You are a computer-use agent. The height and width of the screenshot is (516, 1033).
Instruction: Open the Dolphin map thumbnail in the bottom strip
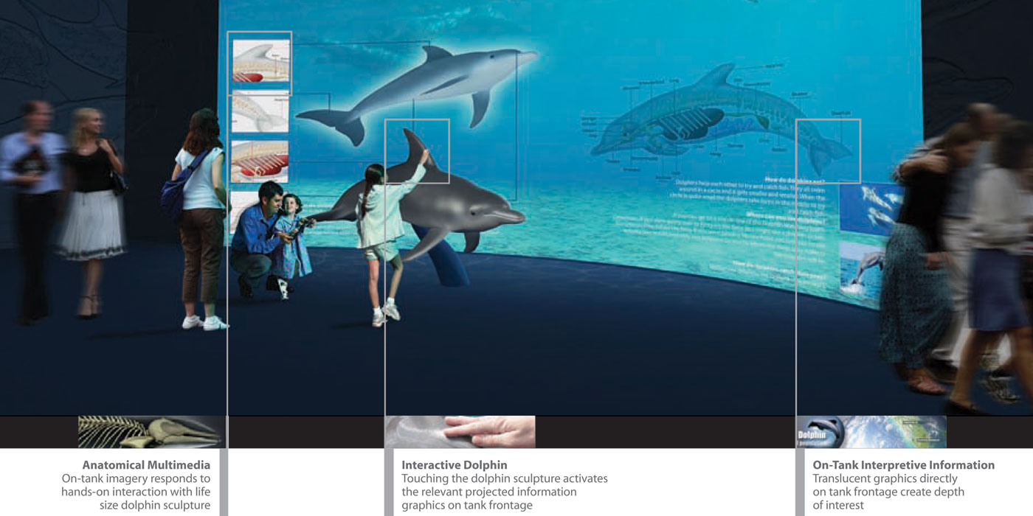pos(871,432)
